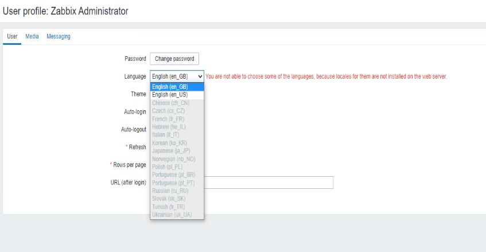486x252 pixels.
Task: Click the disabled Japanese (ja_JP) option
Action: 177,150
